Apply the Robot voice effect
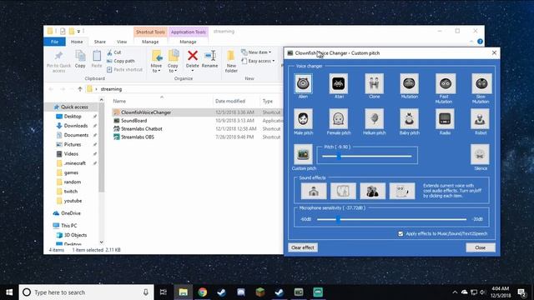Image resolution: width=534 pixels, height=300 pixels. pos(480,119)
